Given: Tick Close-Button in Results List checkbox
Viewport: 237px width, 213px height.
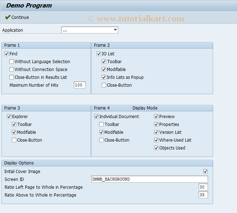Looking at the screenshot, I should point(11,77).
